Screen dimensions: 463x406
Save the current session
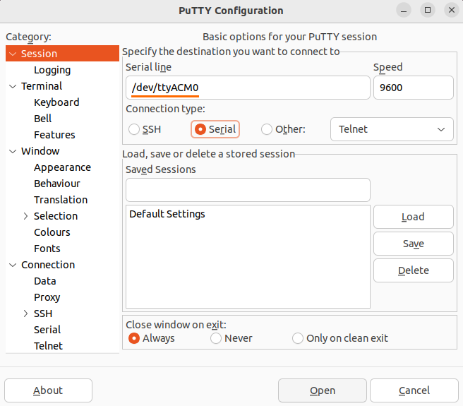414,244
